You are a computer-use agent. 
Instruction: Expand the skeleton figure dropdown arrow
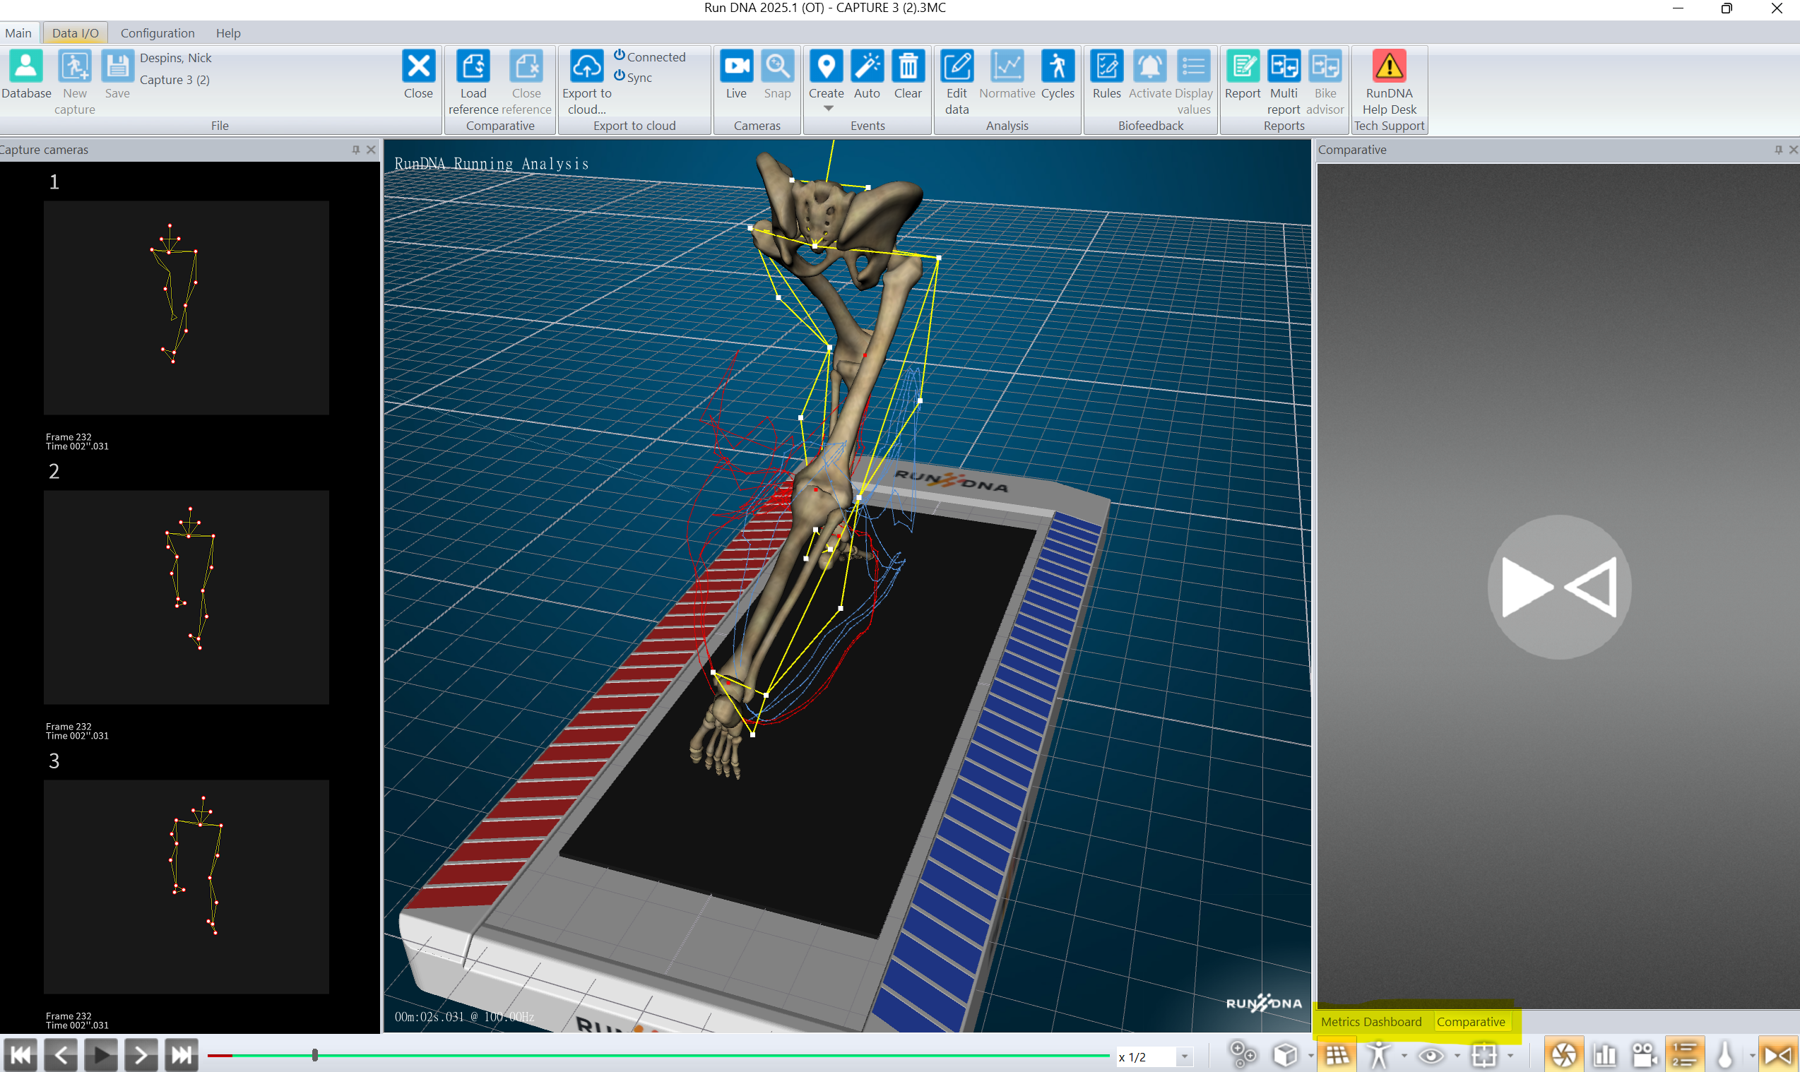pyautogui.click(x=1404, y=1056)
